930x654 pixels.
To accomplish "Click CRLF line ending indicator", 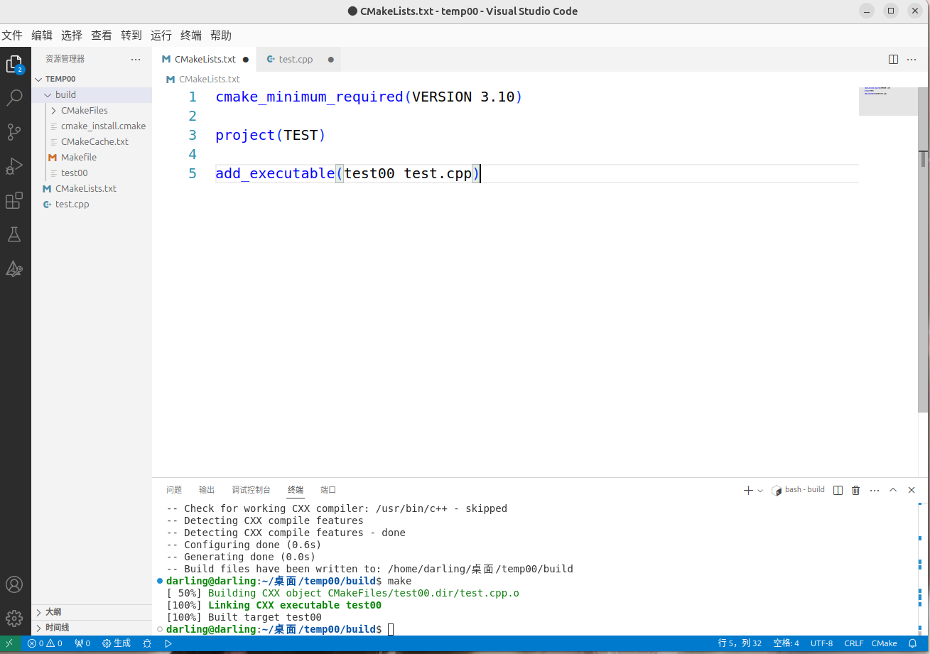I will [853, 643].
